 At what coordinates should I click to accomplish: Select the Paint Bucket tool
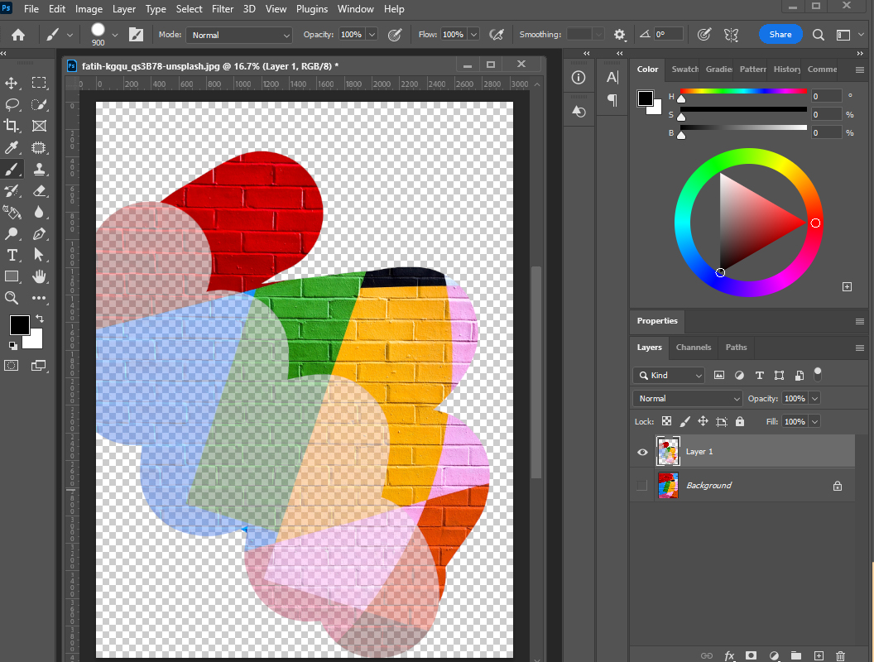tap(11, 212)
